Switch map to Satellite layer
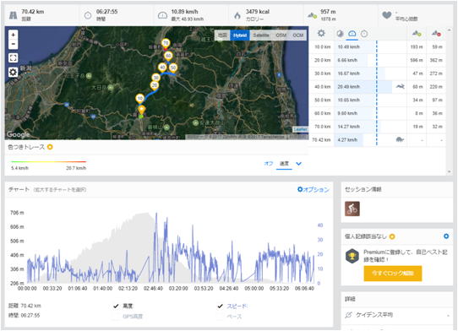 [x=261, y=35]
